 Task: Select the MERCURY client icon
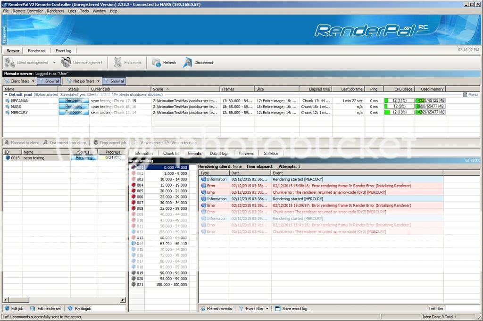point(7,112)
